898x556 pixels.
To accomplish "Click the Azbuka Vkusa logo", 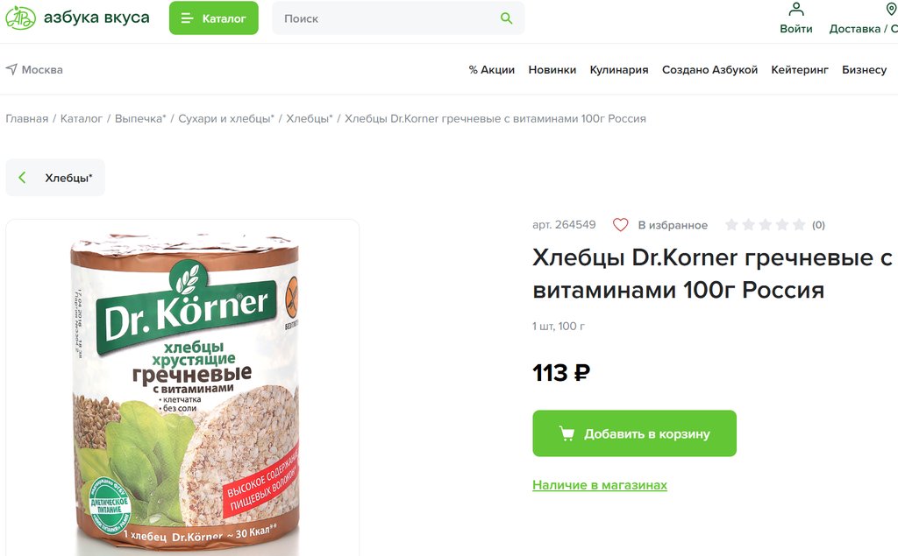I will point(77,18).
